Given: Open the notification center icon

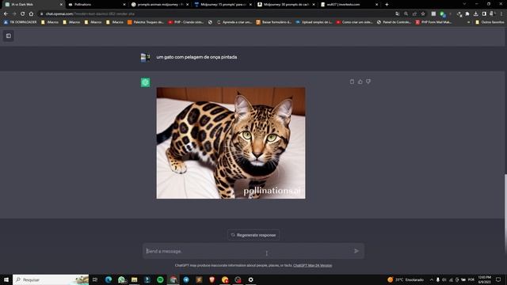Looking at the screenshot, I should pyautogui.click(x=498, y=279).
